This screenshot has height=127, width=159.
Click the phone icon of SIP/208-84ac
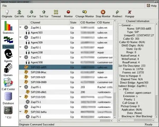point(26,72)
